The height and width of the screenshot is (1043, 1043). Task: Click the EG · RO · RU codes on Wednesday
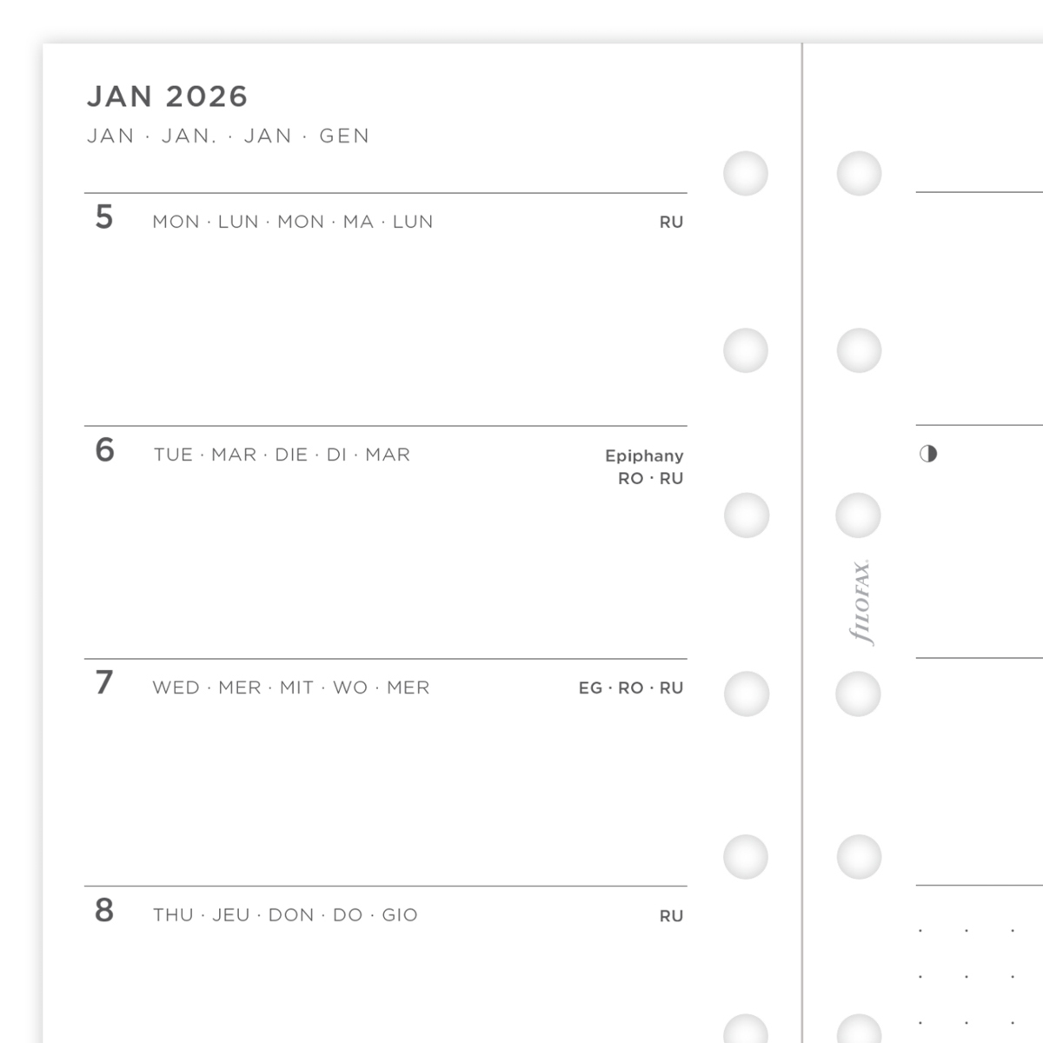(x=631, y=688)
